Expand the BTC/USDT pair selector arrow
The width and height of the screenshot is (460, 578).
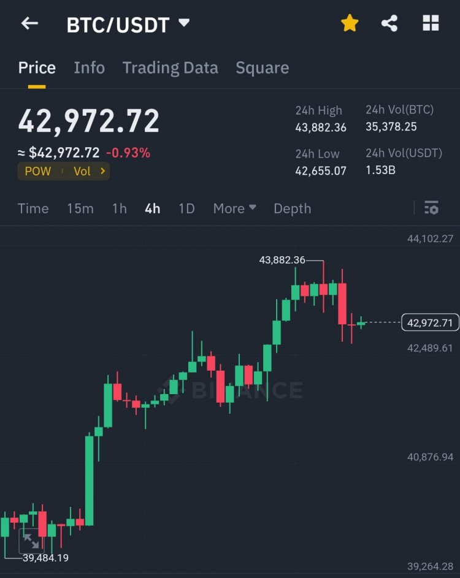[x=184, y=23]
